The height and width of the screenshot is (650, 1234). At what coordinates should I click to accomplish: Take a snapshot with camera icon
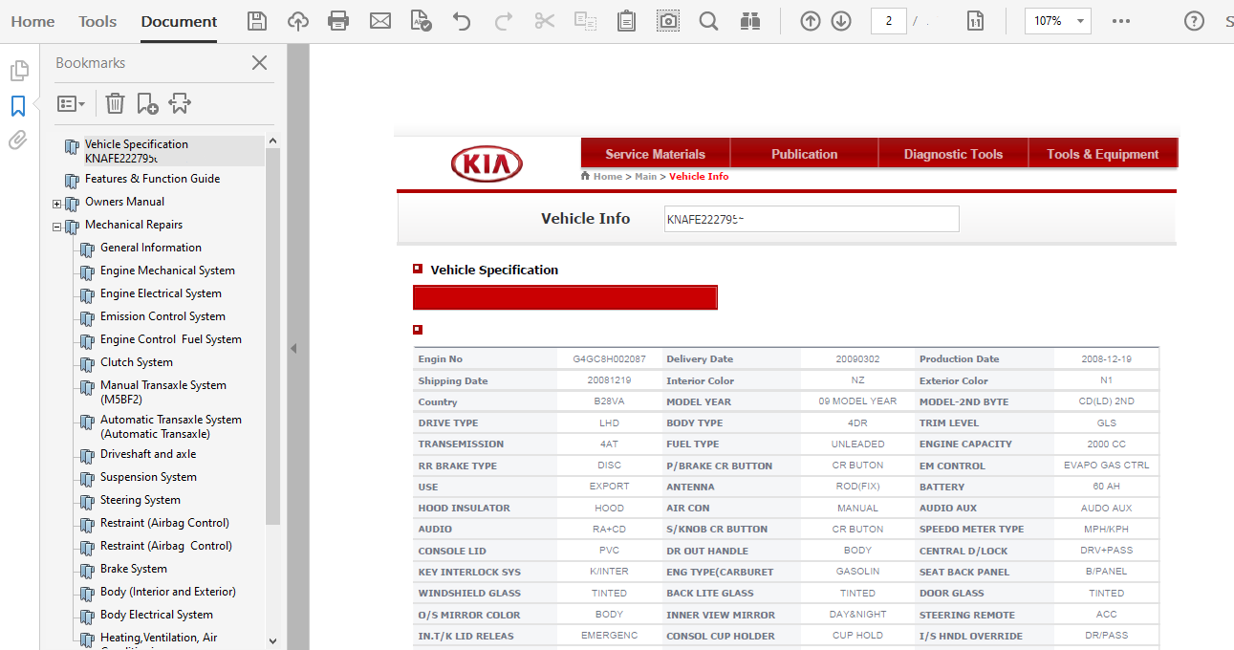tap(668, 21)
